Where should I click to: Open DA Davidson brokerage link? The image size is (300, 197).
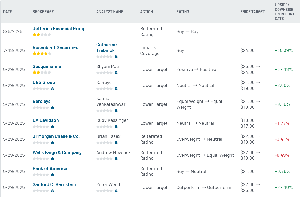coord(46,120)
